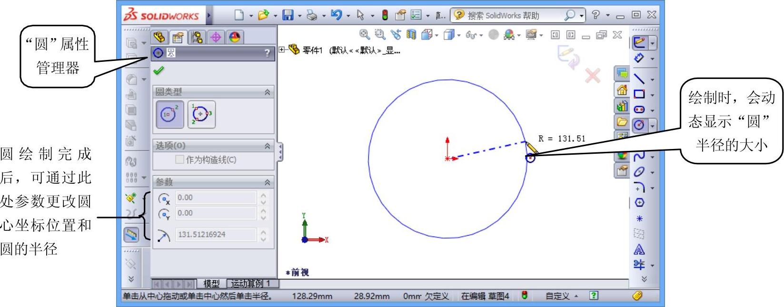Select the Slot sketch tool
Screen dimensions: 784x307
pyautogui.click(x=639, y=109)
